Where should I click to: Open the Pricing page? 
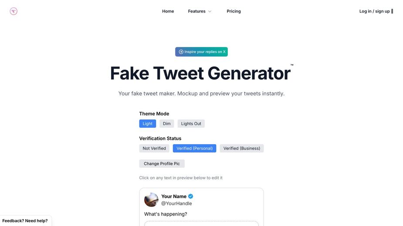[x=234, y=11]
